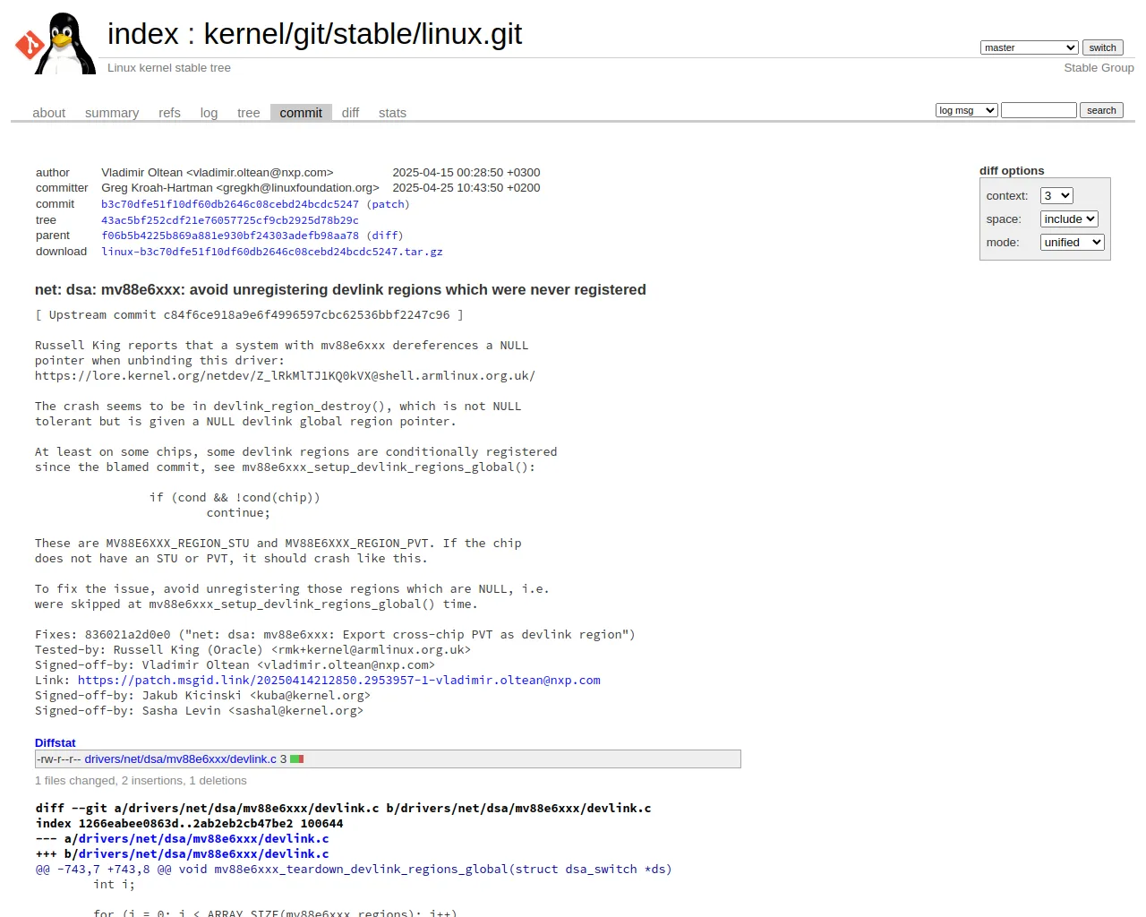
Task: Download linux-b3c70dfe tar.gz archive
Action: click(x=272, y=252)
